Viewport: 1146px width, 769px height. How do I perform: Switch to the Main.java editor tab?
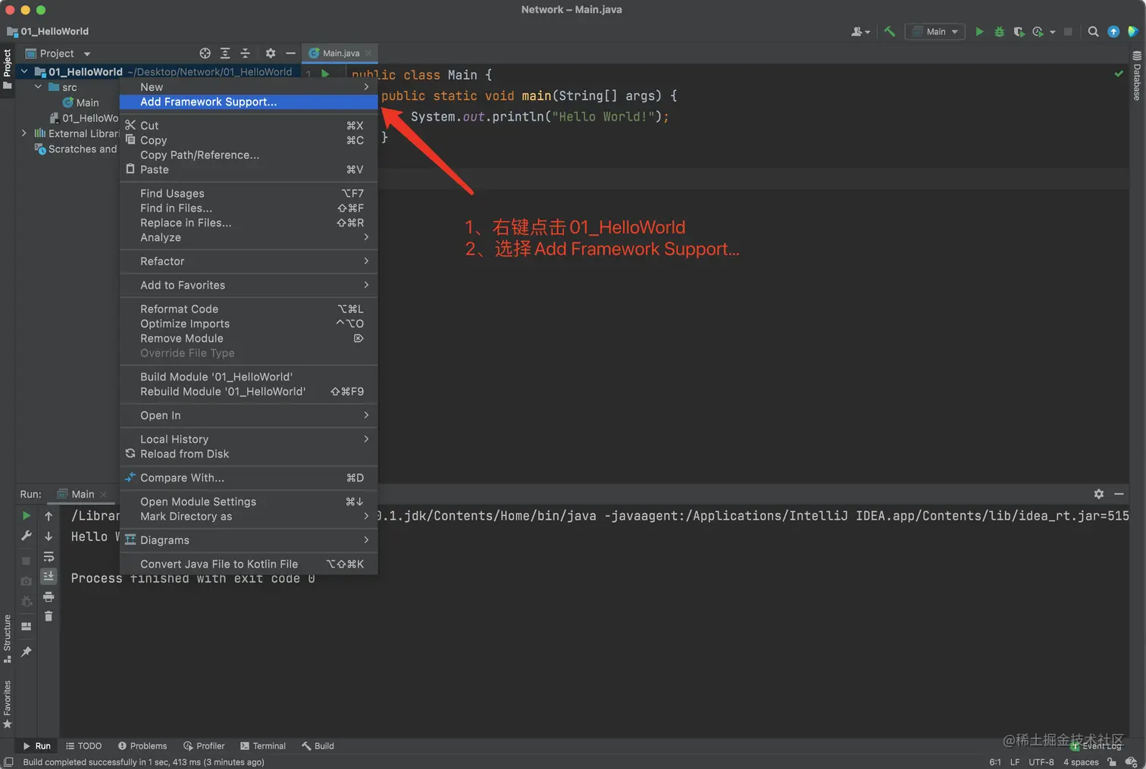pos(340,53)
